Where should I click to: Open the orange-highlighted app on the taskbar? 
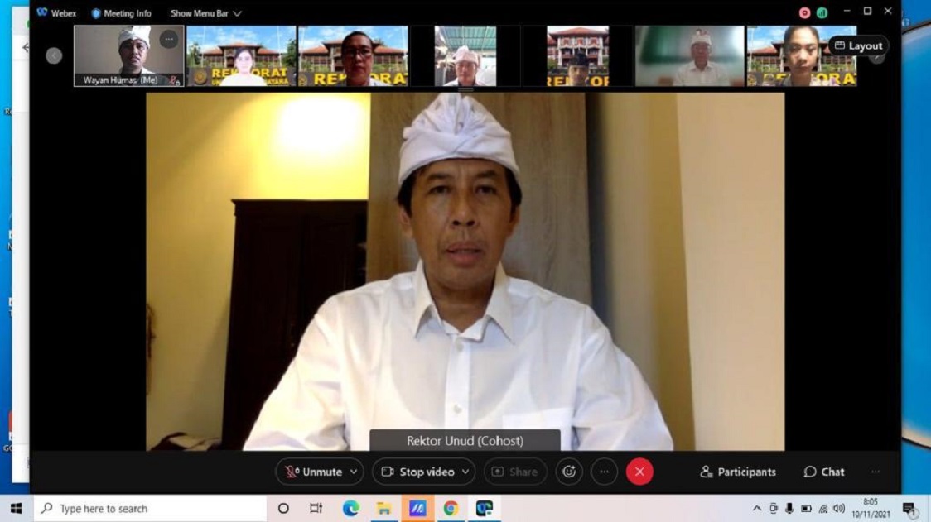pyautogui.click(x=417, y=509)
